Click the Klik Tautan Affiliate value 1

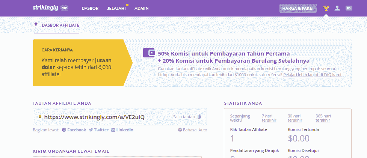(x=232, y=138)
